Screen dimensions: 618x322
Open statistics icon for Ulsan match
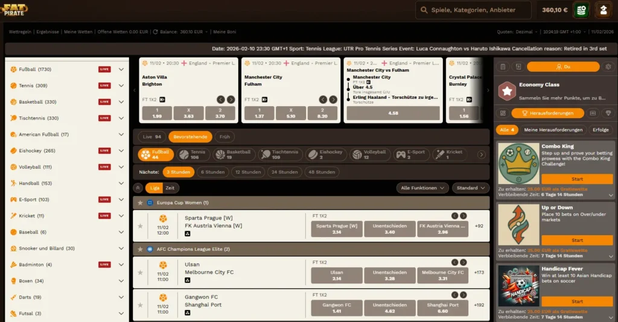point(188,280)
